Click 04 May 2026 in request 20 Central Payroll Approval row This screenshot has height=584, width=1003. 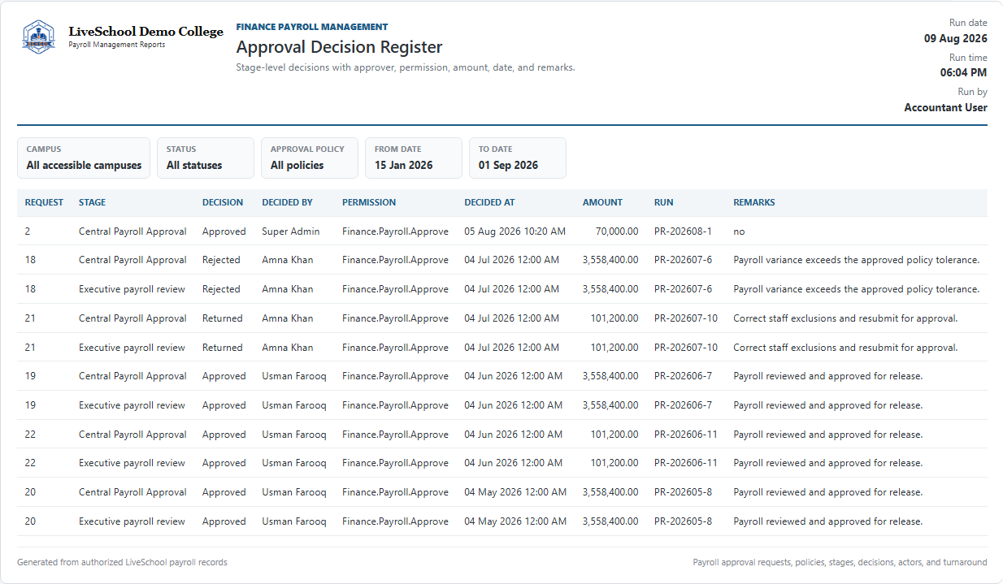(515, 492)
